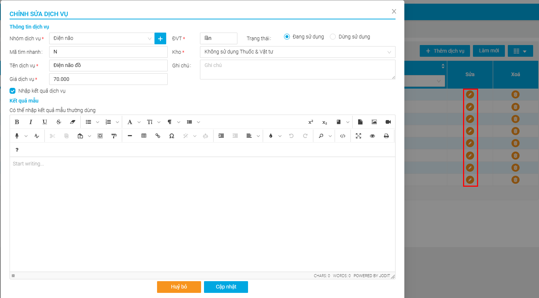
Task: Click the insert image icon
Action: (374, 122)
